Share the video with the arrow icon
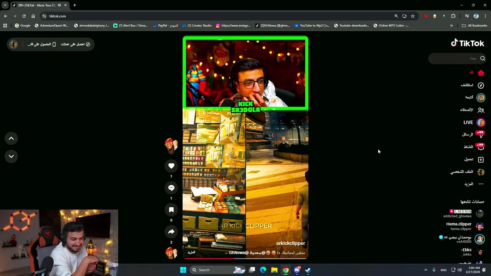 171,232
